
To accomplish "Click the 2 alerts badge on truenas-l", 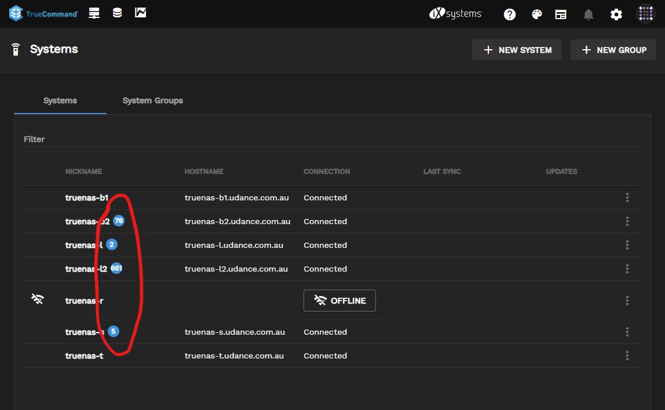I will click(112, 244).
